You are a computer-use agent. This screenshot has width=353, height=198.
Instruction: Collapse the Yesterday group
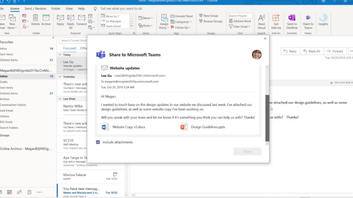[60, 77]
